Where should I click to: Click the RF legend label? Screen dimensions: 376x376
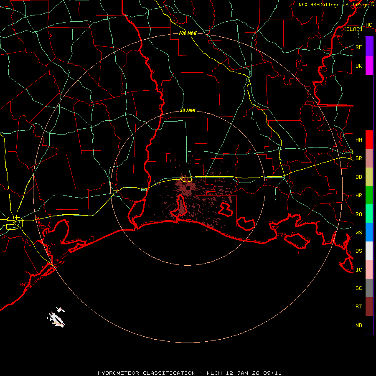tap(358, 47)
